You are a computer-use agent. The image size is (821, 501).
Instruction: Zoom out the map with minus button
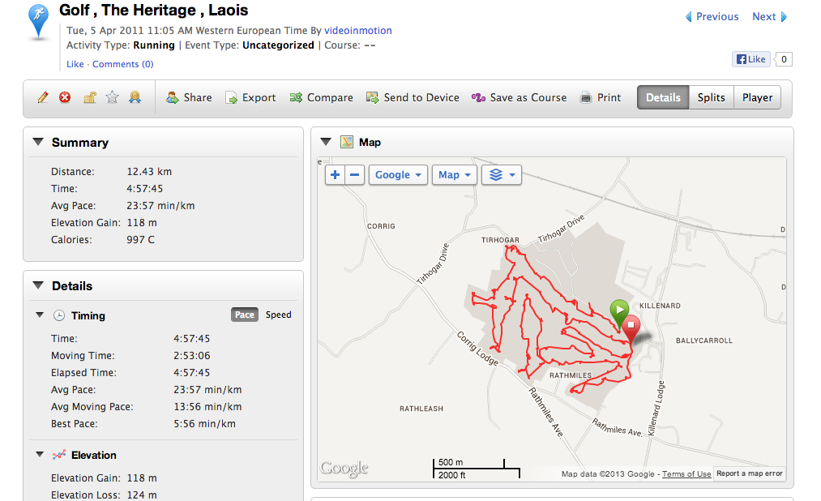(x=354, y=175)
